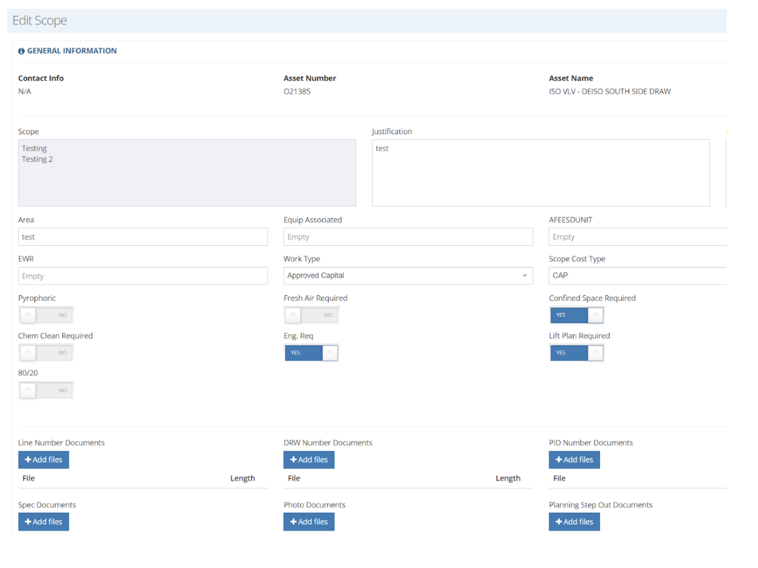758x568 pixels.
Task: Click Add files under DRW Number Documents
Action: point(309,459)
